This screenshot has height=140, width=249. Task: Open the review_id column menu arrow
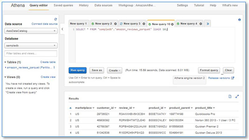point(134,108)
